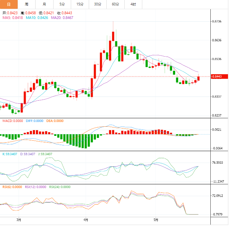Image resolution: width=229 pixels, height=226 pixels.
Task: Click the DEA:0.0000 label
Action: pyautogui.click(x=55, y=121)
